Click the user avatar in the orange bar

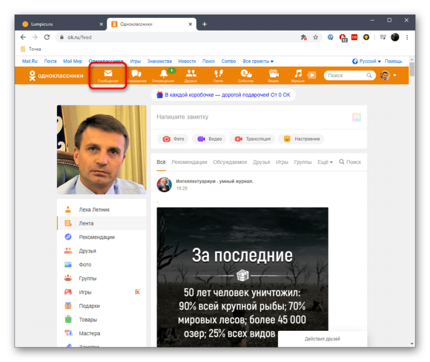coord(385,75)
